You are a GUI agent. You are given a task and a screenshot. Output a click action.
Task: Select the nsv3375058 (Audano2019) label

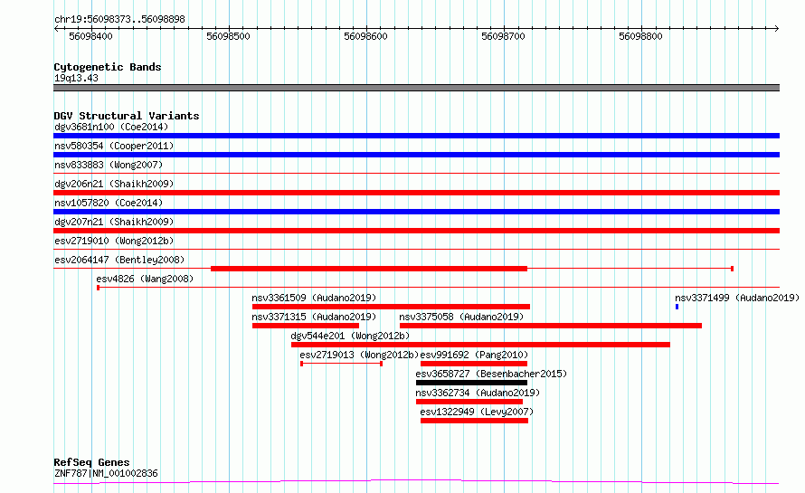461,317
